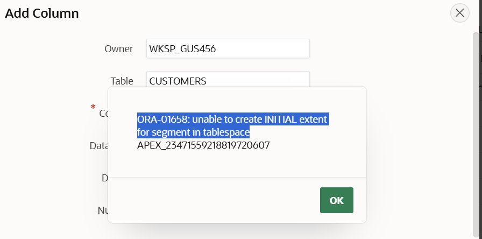Click the highlighted ORA-01658 error text
482x239 pixels.
(x=232, y=119)
